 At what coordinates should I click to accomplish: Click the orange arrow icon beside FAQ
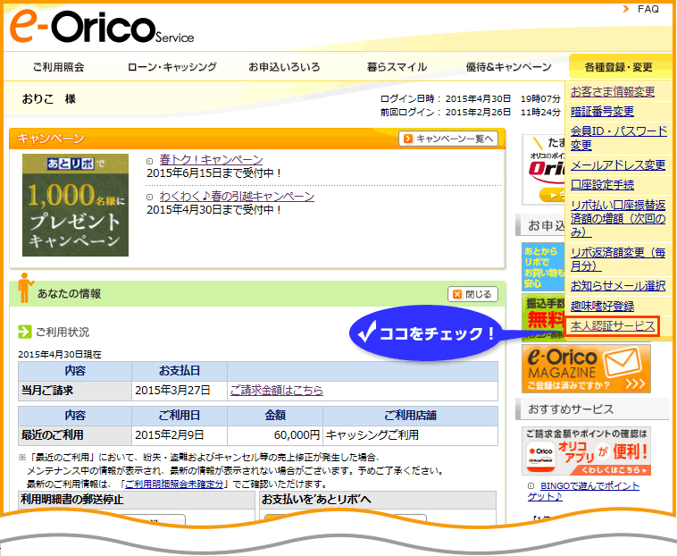pyautogui.click(x=625, y=9)
